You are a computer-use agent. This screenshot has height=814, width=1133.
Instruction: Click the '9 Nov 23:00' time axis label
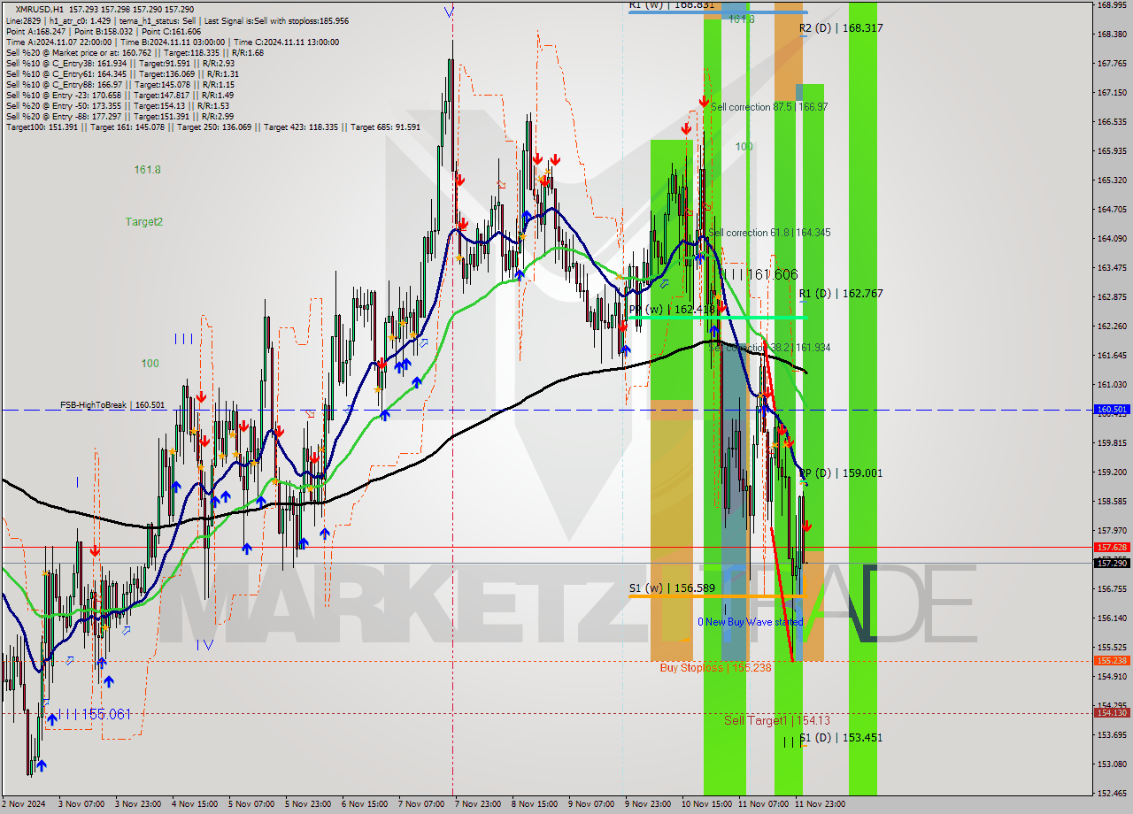(x=648, y=804)
